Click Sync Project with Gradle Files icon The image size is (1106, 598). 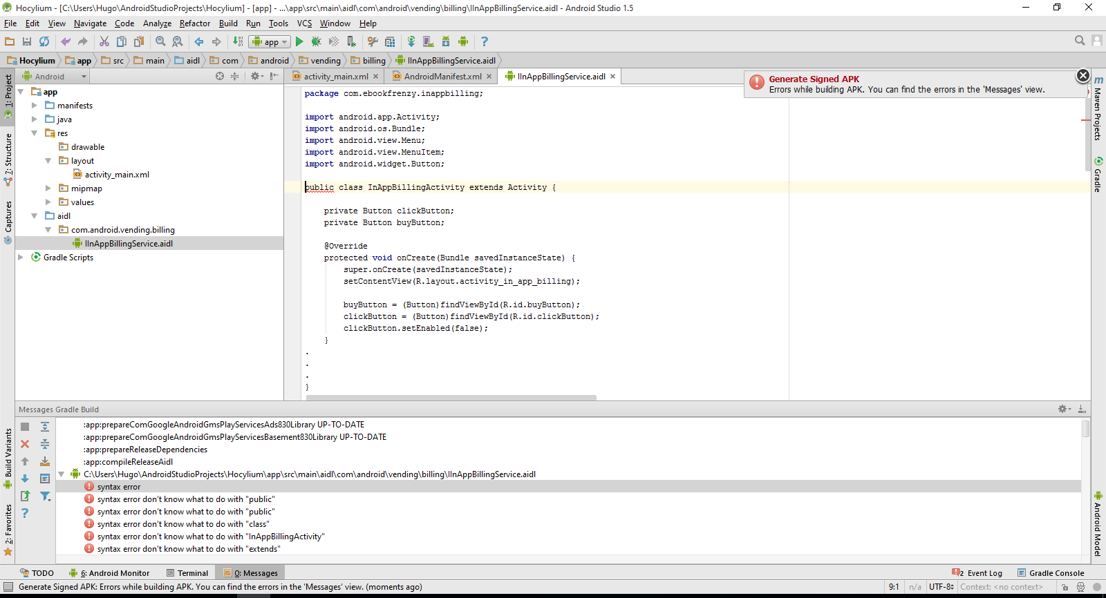tap(411, 41)
